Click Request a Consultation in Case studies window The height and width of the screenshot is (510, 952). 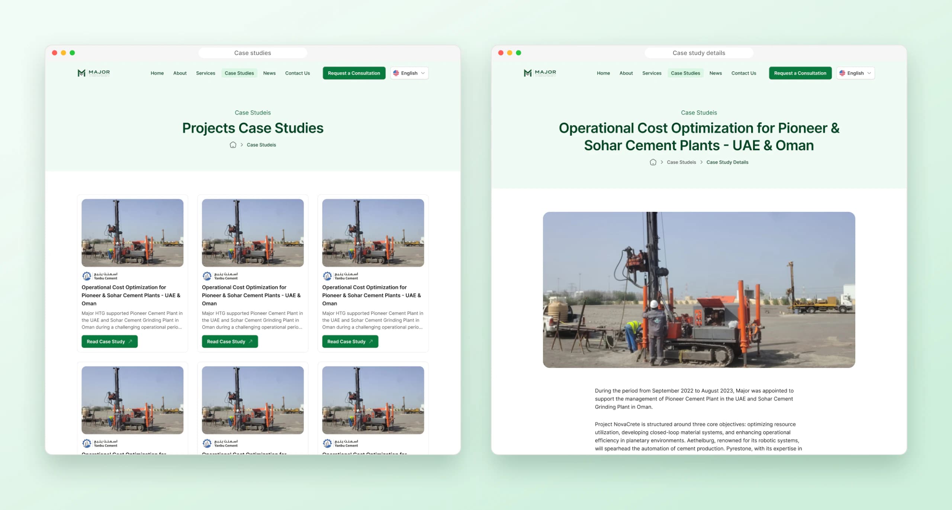tap(354, 73)
